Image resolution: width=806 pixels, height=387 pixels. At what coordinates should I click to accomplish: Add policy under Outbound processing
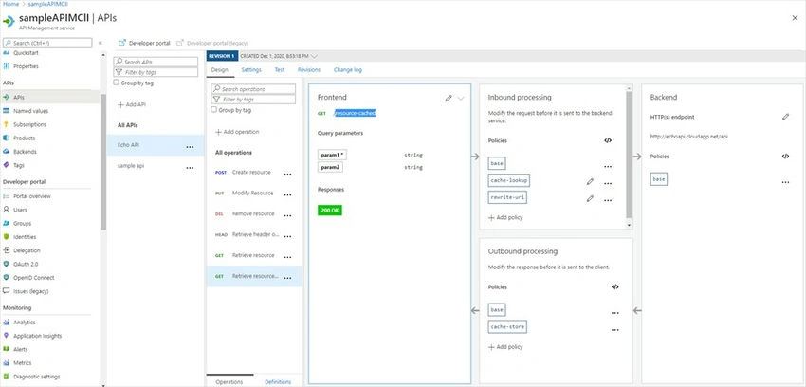[505, 347]
